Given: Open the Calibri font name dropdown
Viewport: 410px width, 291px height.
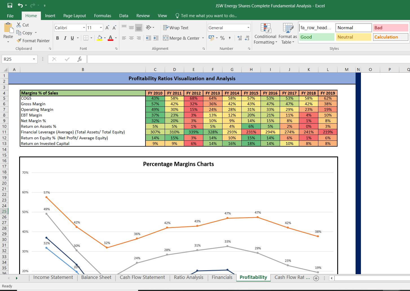Looking at the screenshot, I should point(84,28).
